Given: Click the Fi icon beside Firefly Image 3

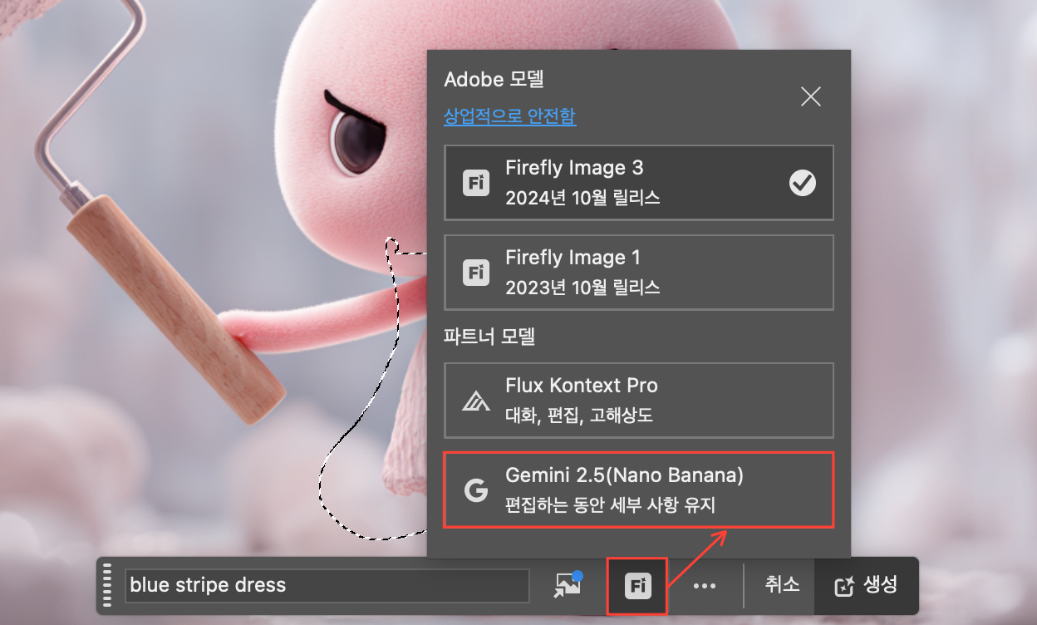Looking at the screenshot, I should [476, 183].
